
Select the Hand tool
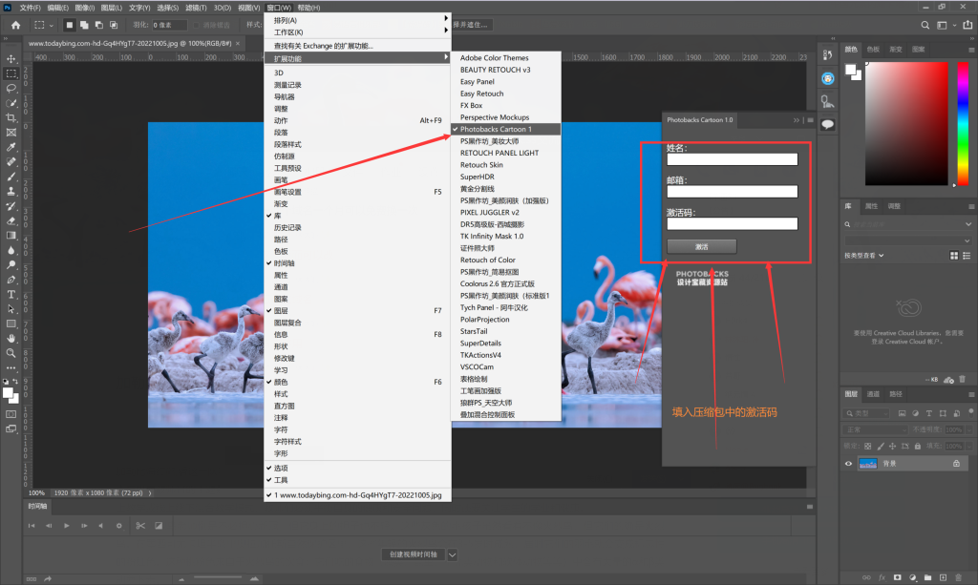[x=11, y=338]
